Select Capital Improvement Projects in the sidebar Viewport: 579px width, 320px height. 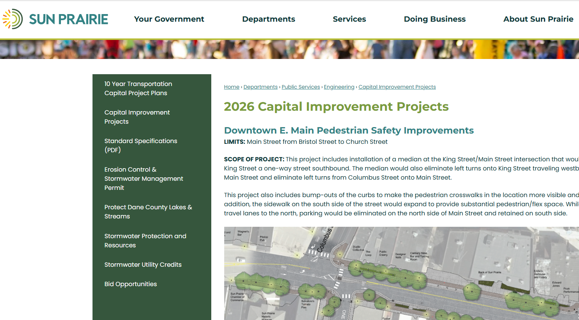pos(137,117)
